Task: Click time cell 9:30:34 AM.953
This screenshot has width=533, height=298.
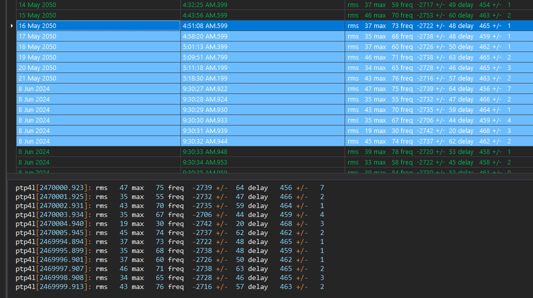Action: (x=263, y=162)
